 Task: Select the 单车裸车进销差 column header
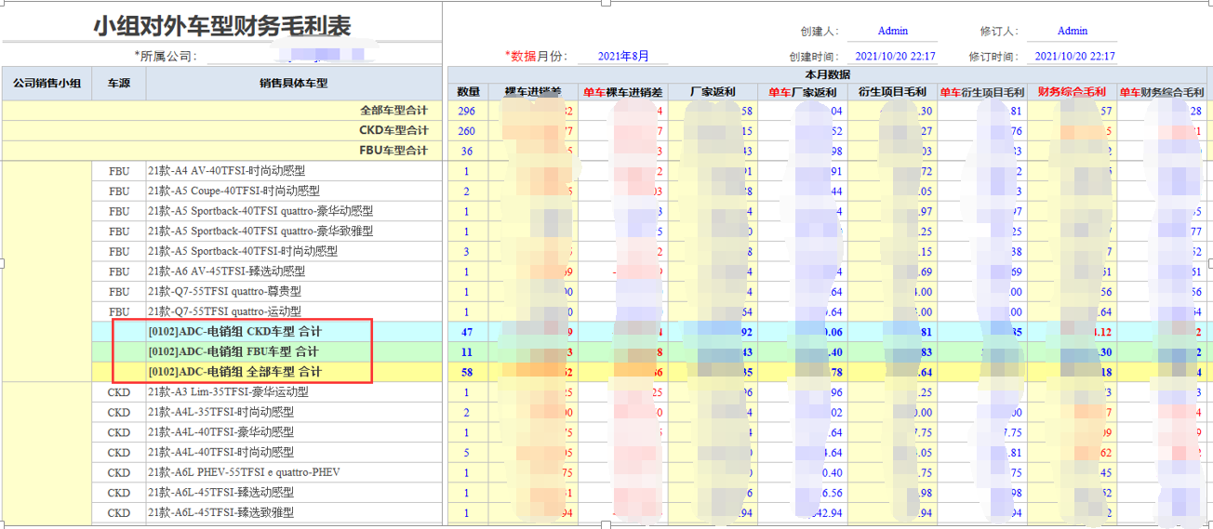coord(623,92)
